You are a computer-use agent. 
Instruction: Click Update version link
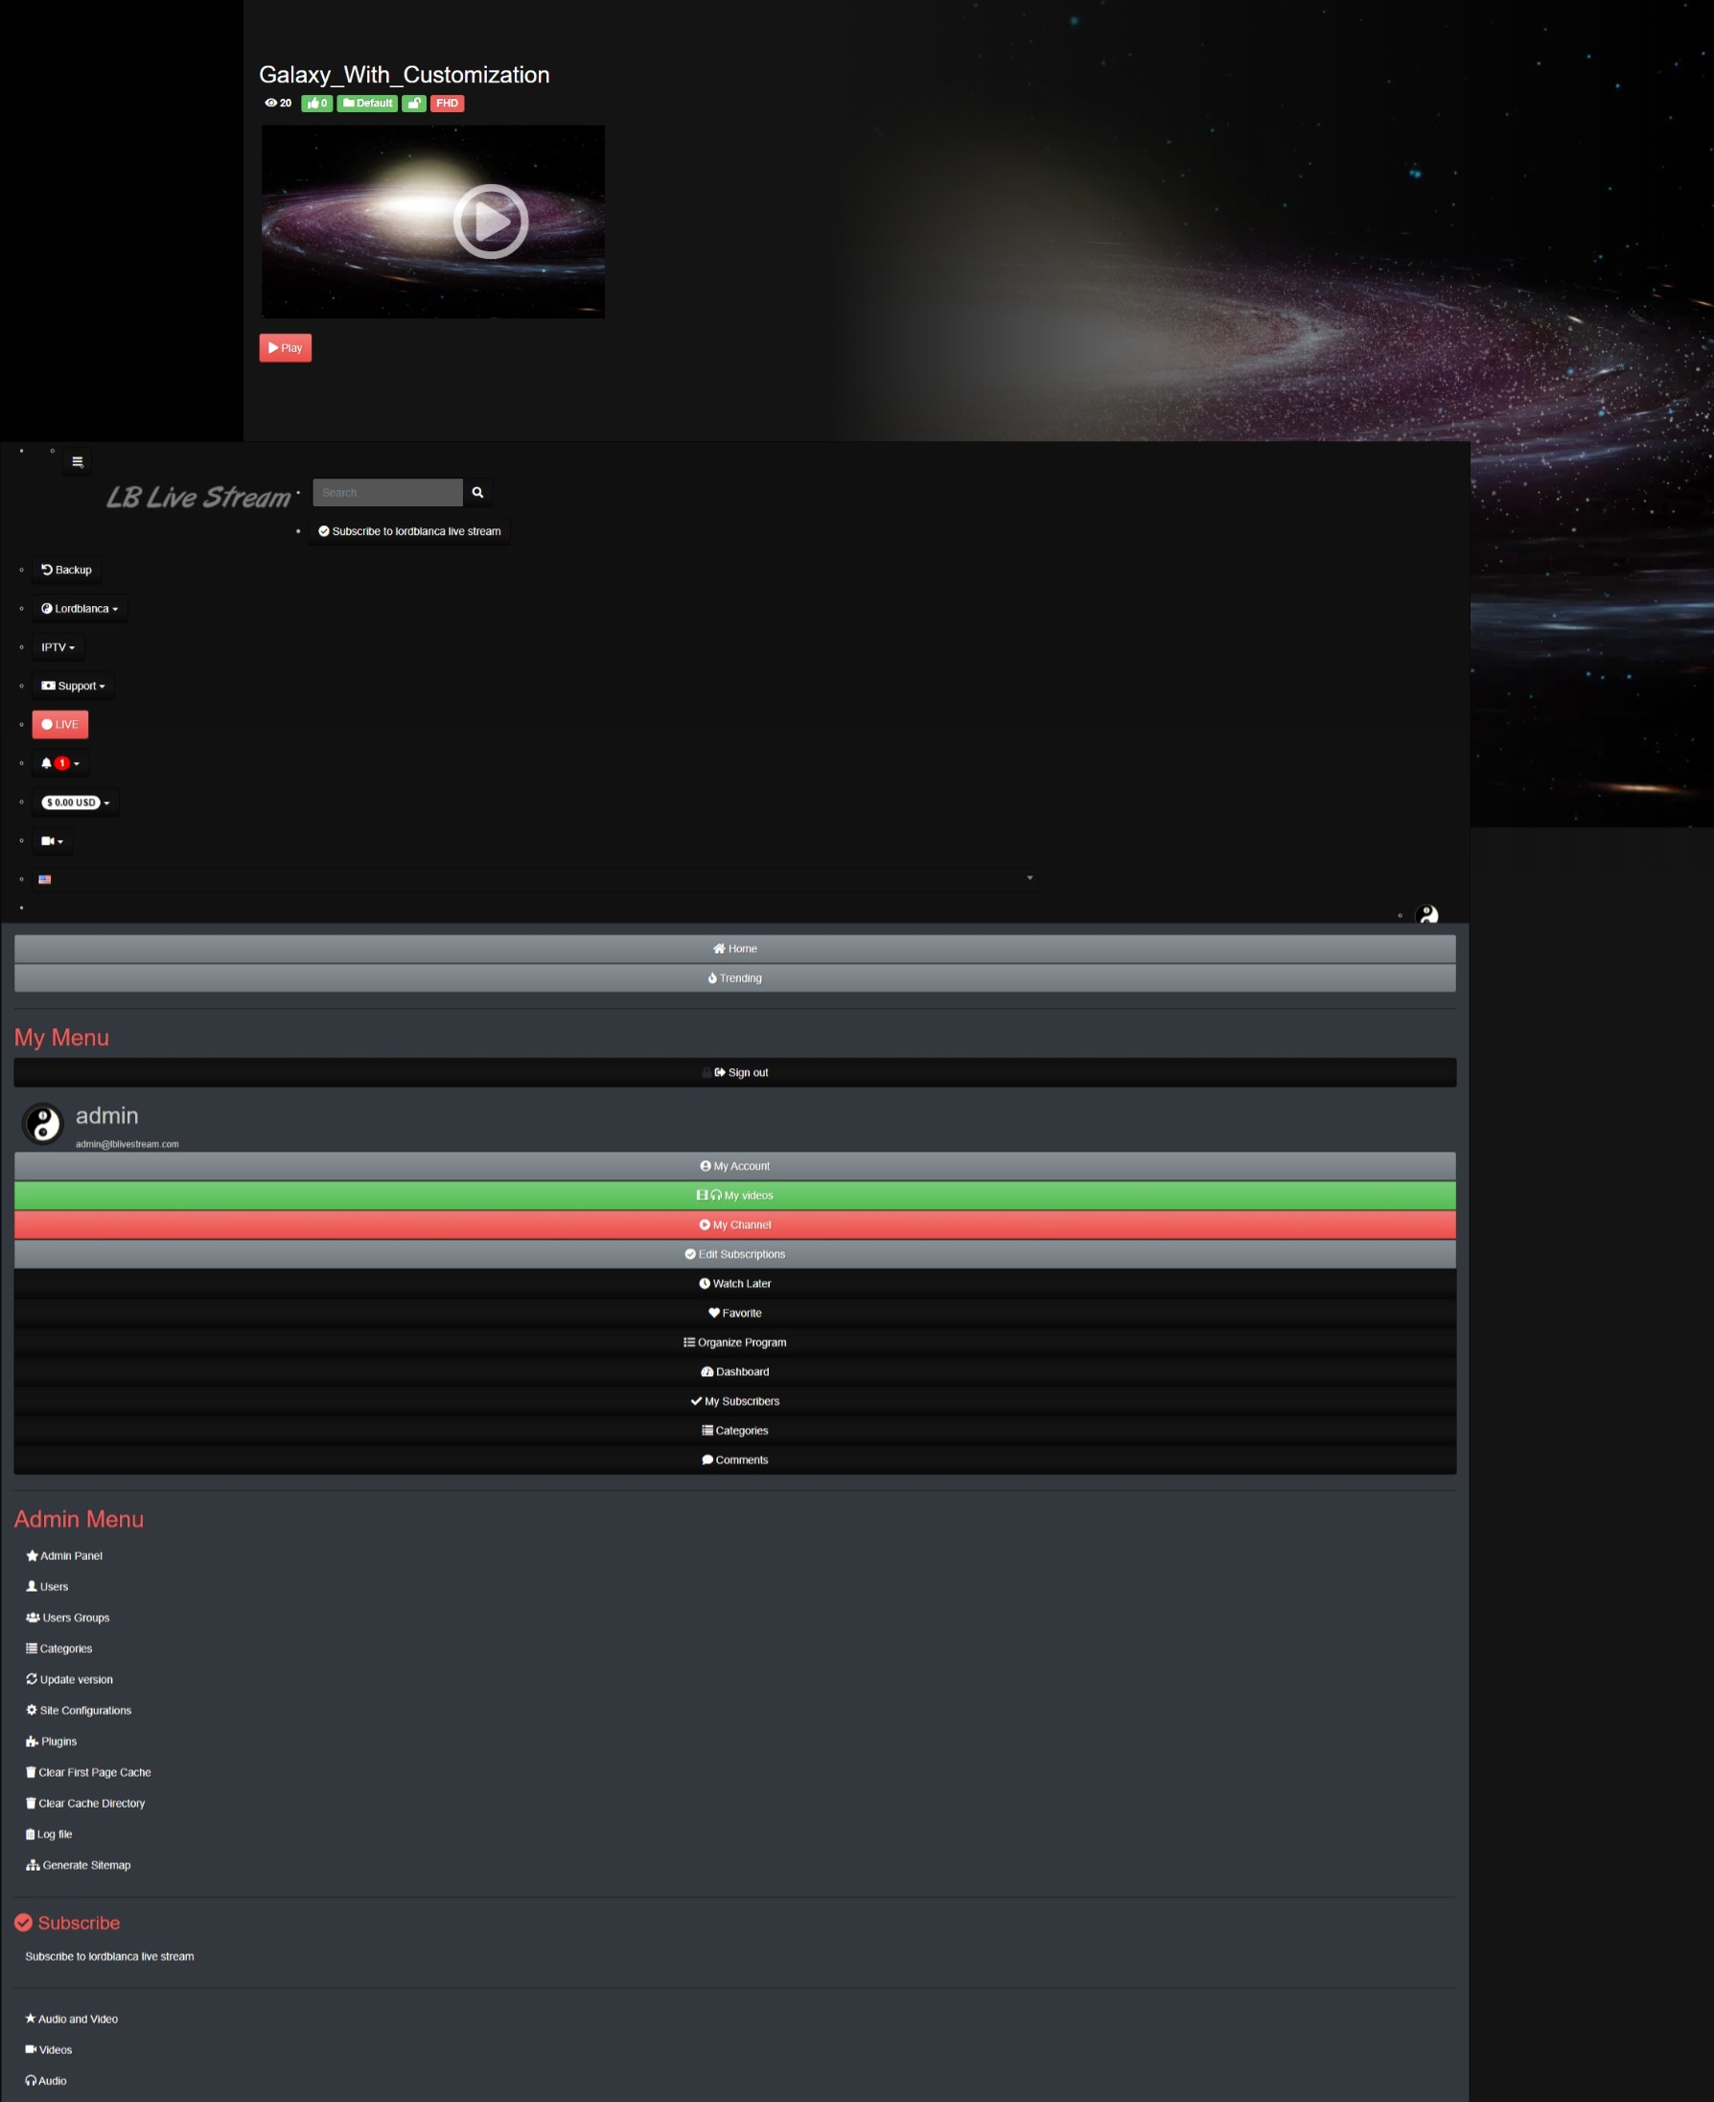click(x=69, y=1679)
